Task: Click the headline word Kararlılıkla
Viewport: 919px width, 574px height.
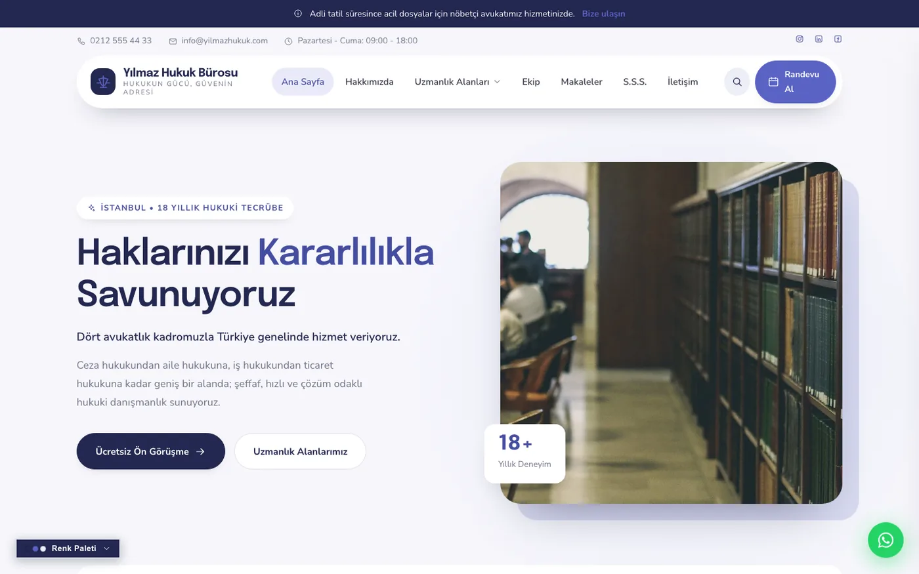Action: (x=346, y=252)
